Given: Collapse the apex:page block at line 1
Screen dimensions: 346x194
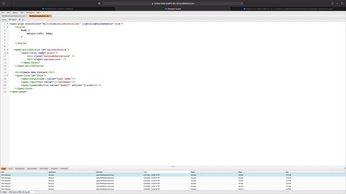Looking at the screenshot, I should 8,24.
